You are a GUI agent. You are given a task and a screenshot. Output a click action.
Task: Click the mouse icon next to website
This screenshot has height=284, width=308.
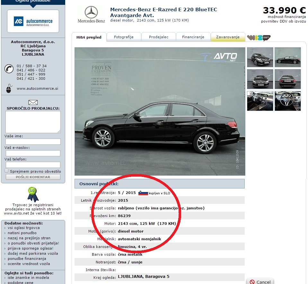[x=9, y=88]
